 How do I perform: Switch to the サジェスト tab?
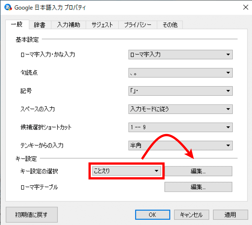(102, 25)
